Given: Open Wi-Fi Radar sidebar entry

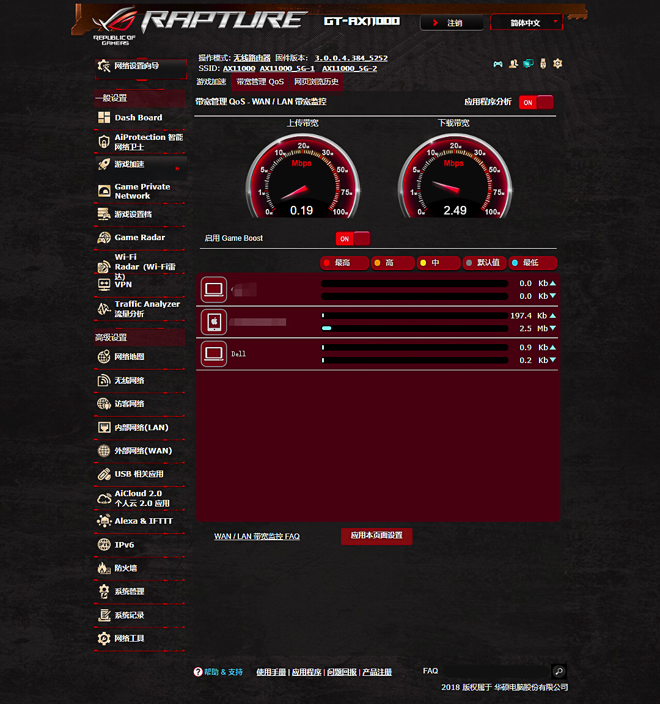Looking at the screenshot, I should pyautogui.click(x=140, y=266).
